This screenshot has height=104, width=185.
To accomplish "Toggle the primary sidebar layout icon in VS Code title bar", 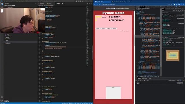I will pyautogui.click(x=76, y=1).
